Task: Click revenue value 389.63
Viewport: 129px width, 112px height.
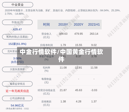Action: pyautogui.click(x=63, y=34)
